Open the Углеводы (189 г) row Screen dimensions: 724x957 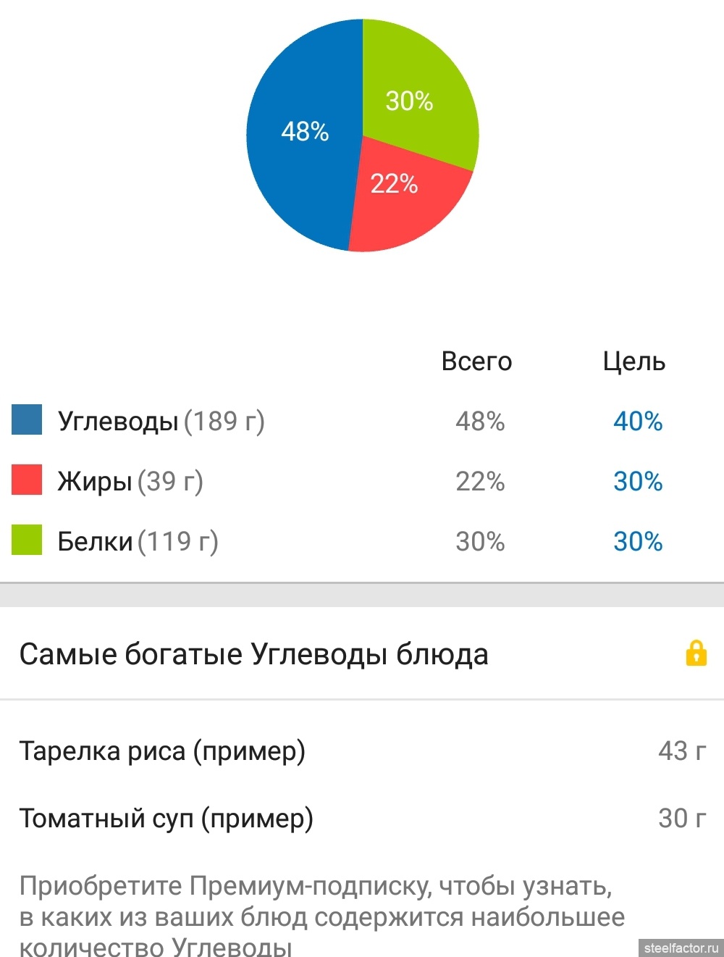(x=362, y=421)
